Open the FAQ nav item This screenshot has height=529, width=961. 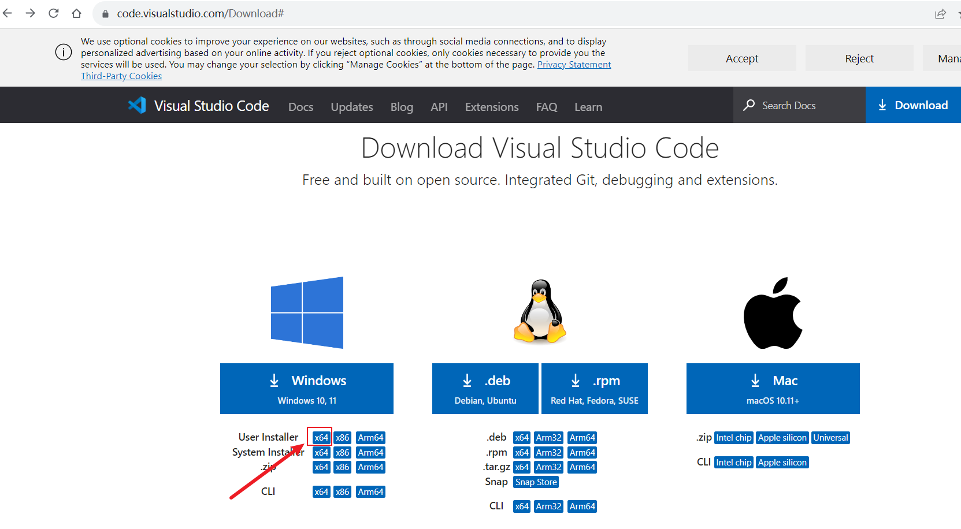pyautogui.click(x=547, y=107)
